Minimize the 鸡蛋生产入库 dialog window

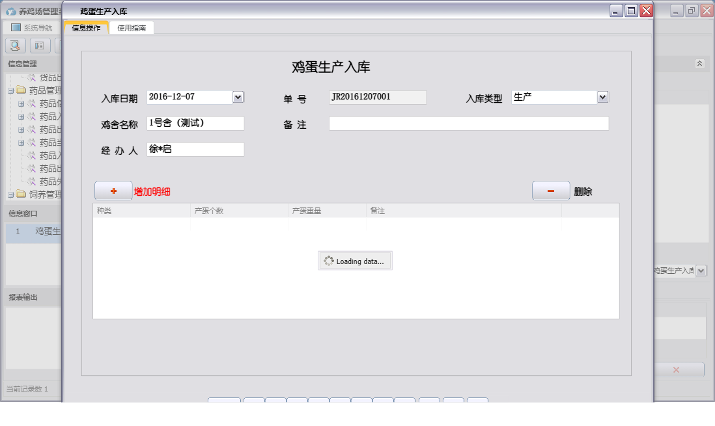coord(616,10)
